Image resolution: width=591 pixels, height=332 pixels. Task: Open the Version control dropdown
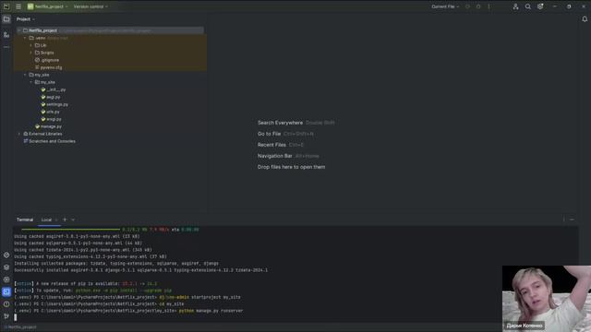click(90, 6)
